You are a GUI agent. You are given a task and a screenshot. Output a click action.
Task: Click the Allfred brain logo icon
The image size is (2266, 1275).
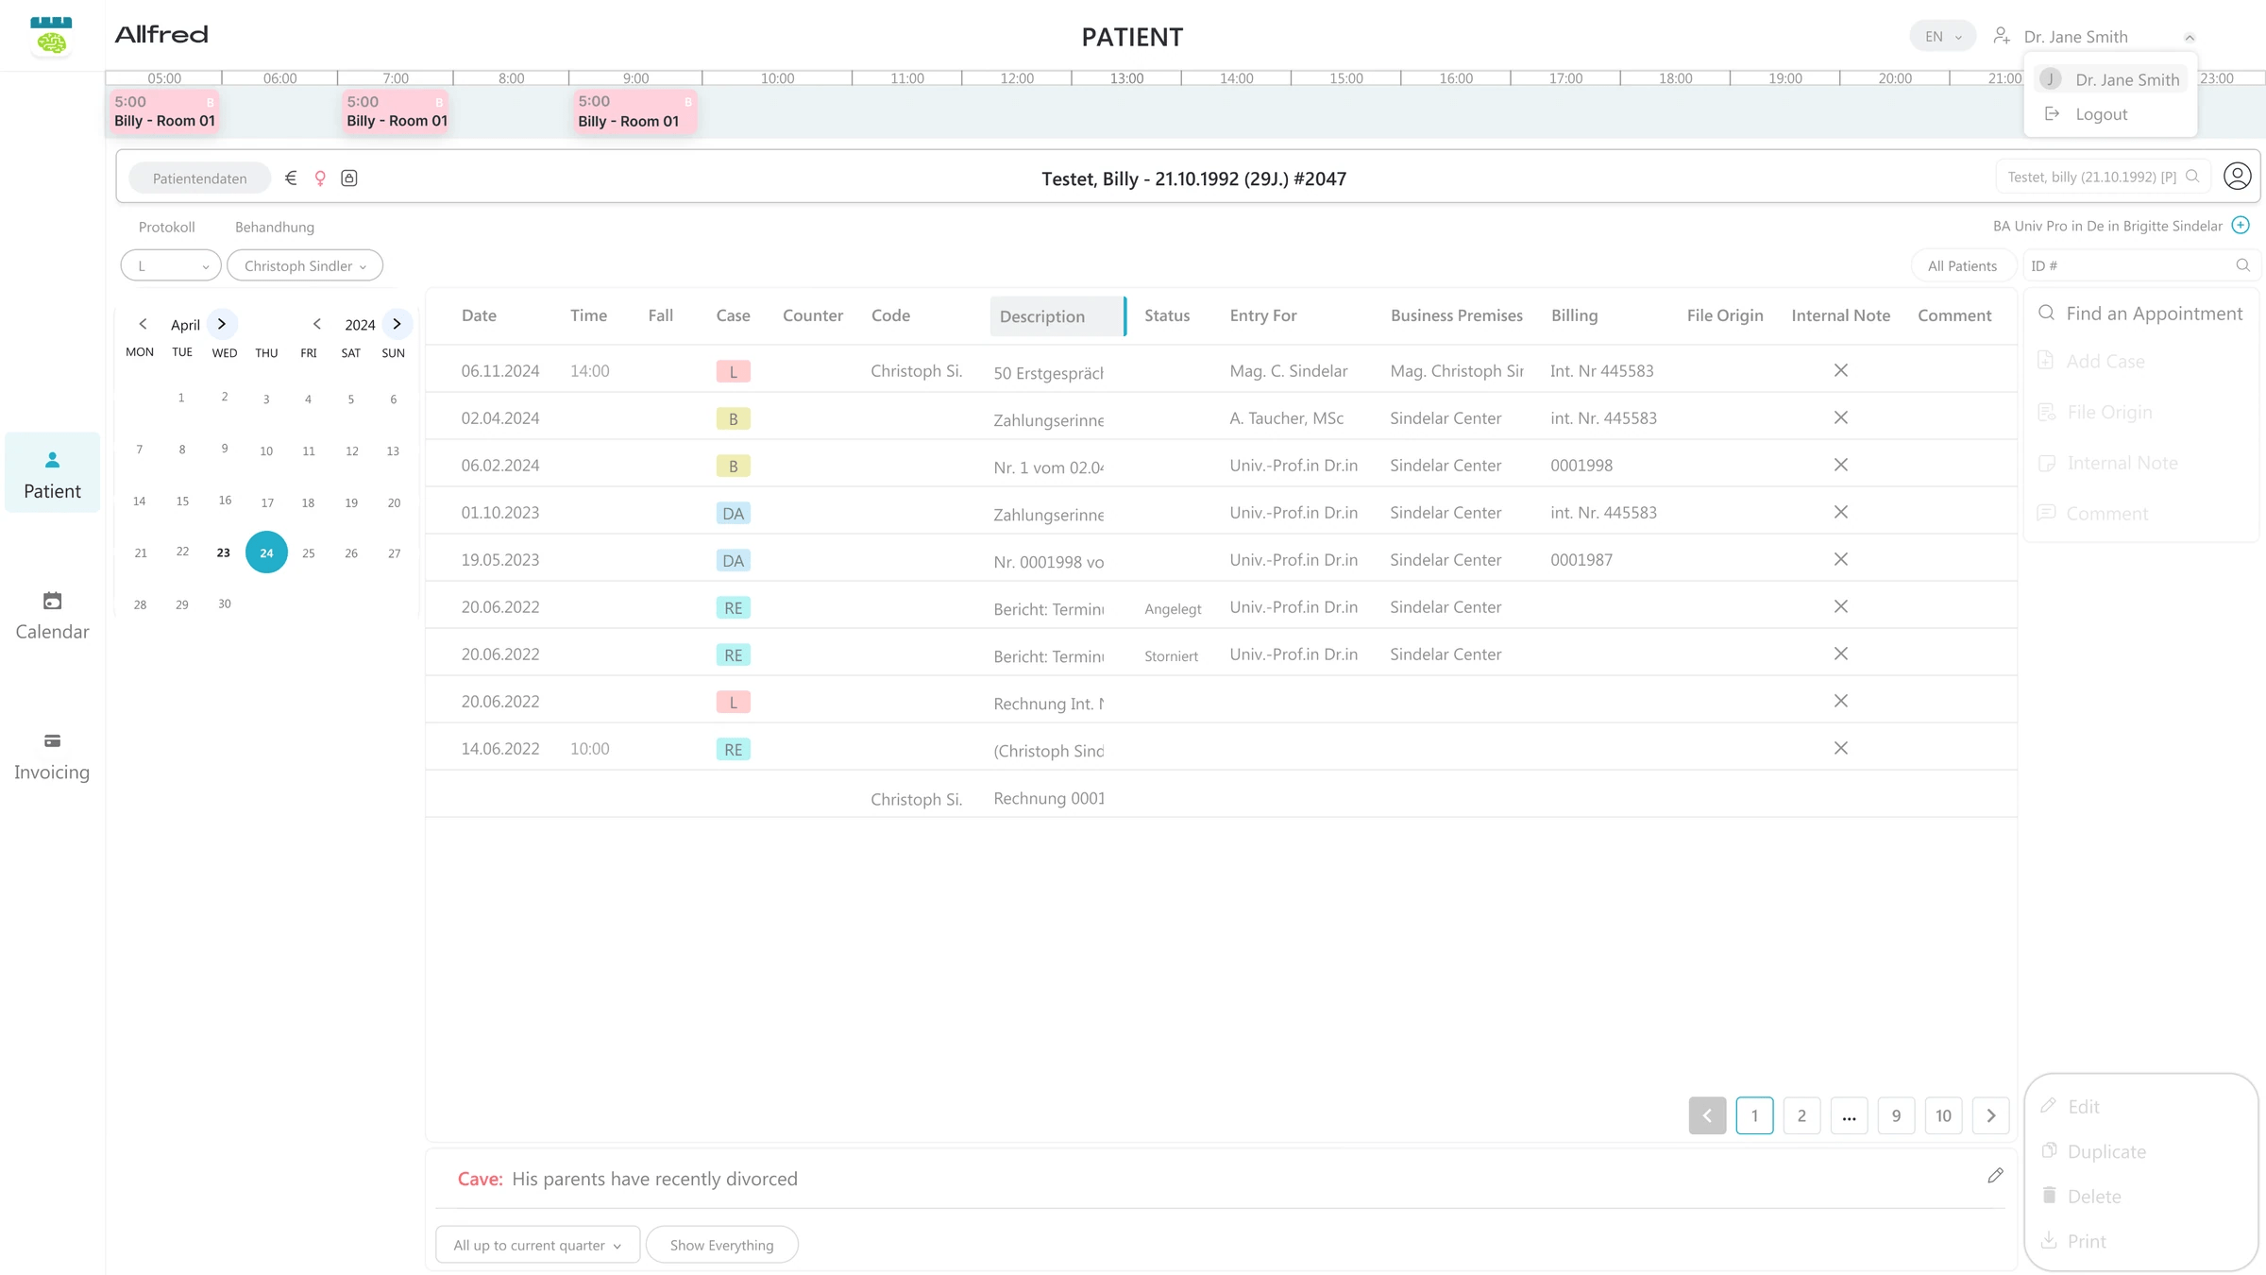(51, 36)
